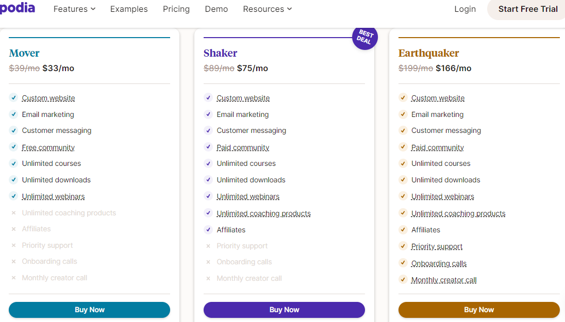Screen dimensions: 565x322
Task: Click Start Free Trial button
Action: [x=527, y=9]
